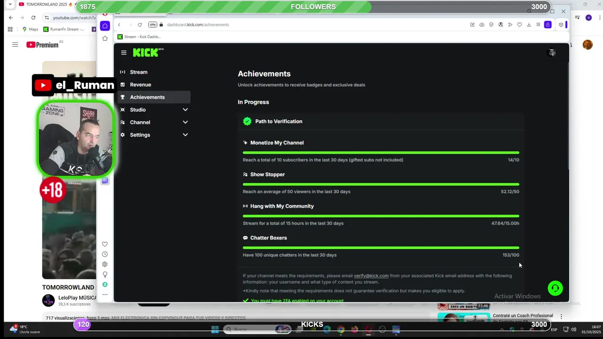Open Chrome profile avatar 'a'
The height and width of the screenshot is (339, 603).
tap(588, 17)
